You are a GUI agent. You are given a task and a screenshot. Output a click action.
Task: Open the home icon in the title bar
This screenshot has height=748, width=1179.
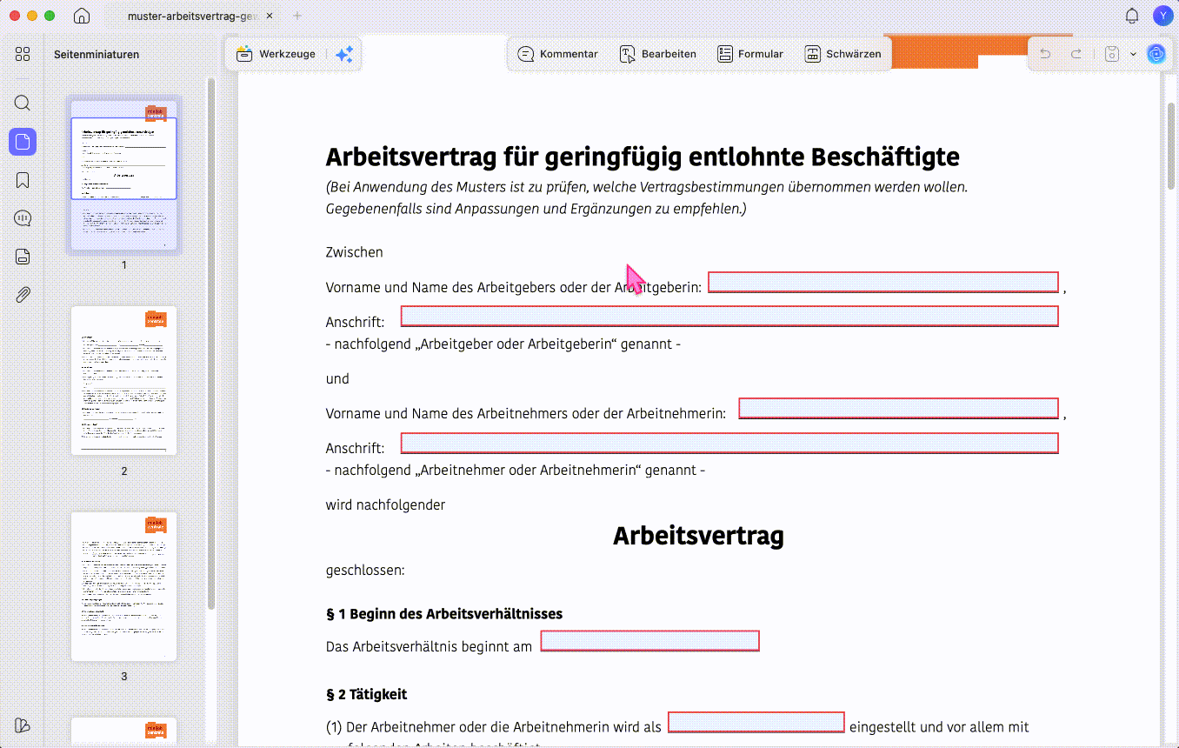81,16
